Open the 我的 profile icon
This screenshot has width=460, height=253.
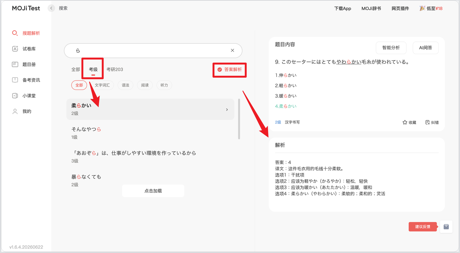pyautogui.click(x=15, y=111)
